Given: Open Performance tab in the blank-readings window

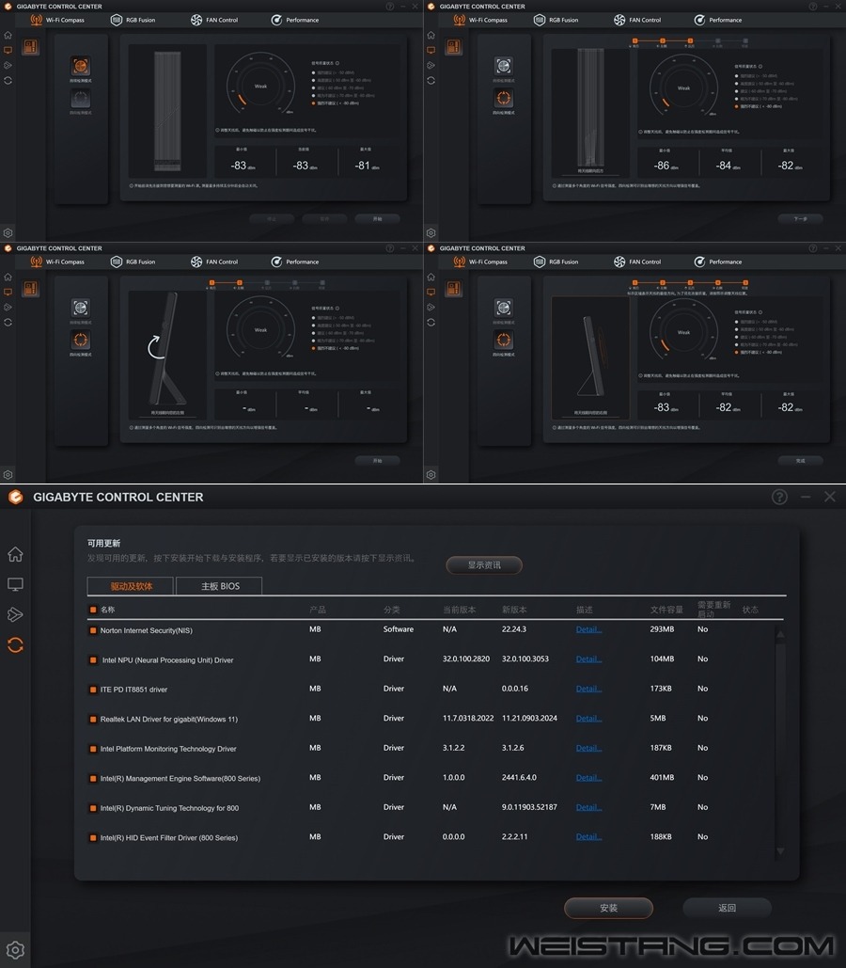Looking at the screenshot, I should point(295,262).
